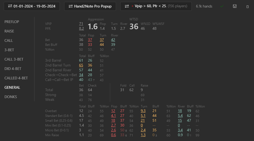Click the red dot next to Vpip > 60
Image resolution: width=254 pixels, height=141 pixels.
point(132,6)
